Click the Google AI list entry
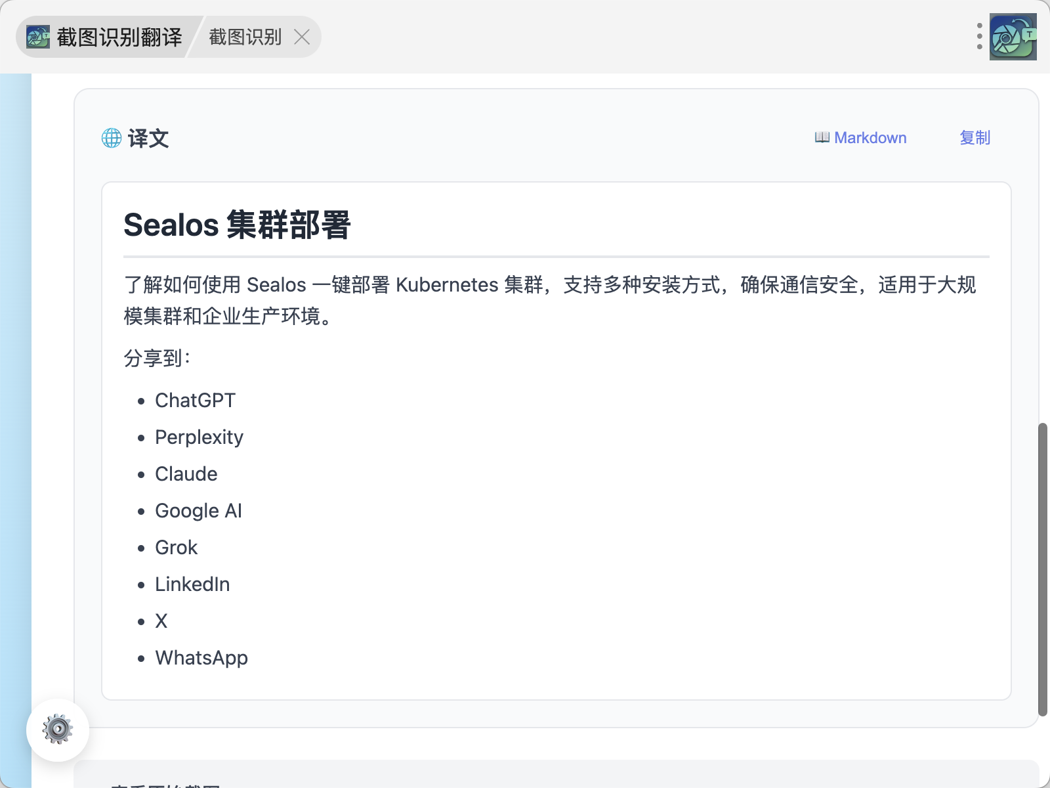 pyautogui.click(x=198, y=511)
